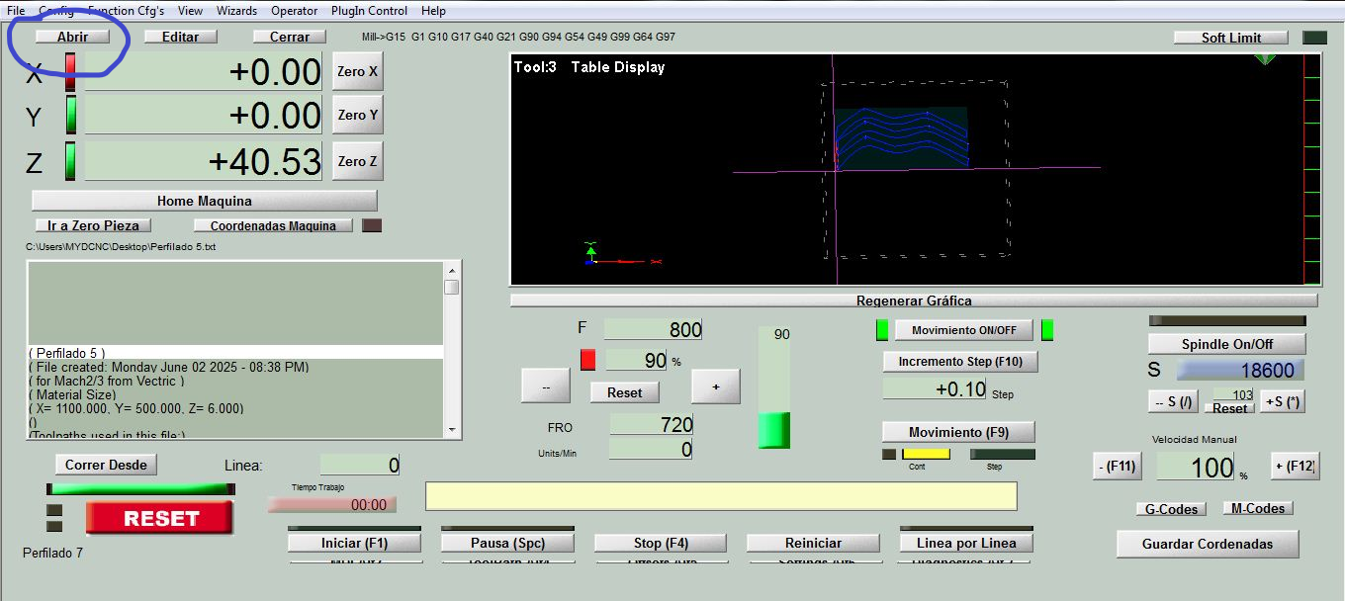Click green LED left of Movimiento ON/OFF
The image size is (1345, 601).
coord(883,330)
